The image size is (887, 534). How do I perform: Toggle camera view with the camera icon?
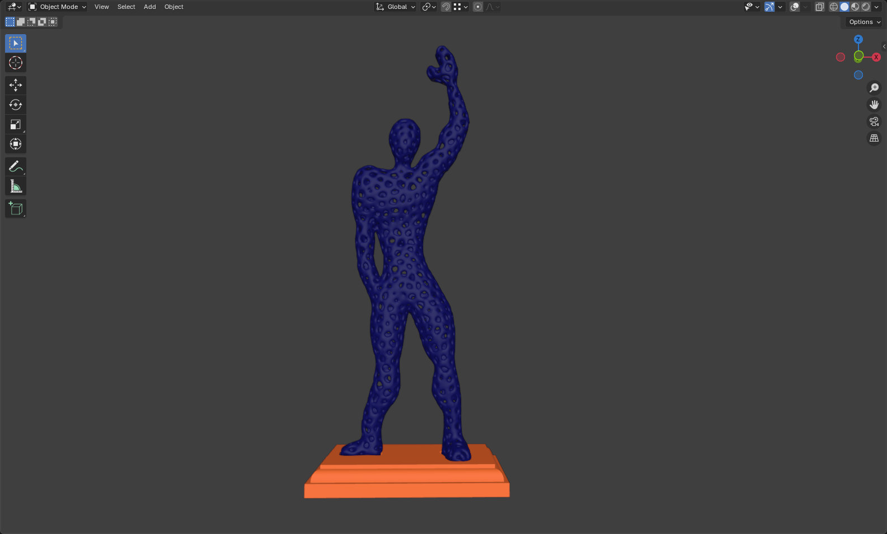(x=874, y=121)
